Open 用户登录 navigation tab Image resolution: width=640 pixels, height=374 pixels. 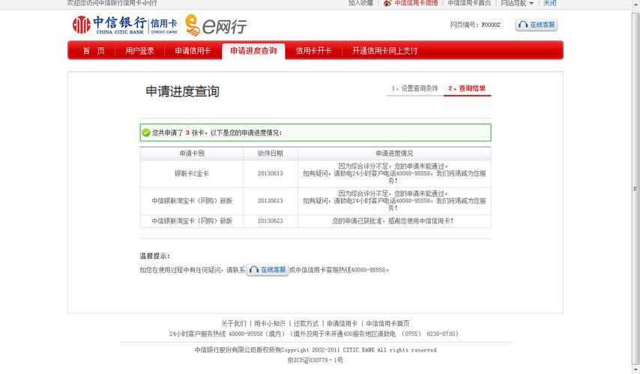tap(139, 51)
